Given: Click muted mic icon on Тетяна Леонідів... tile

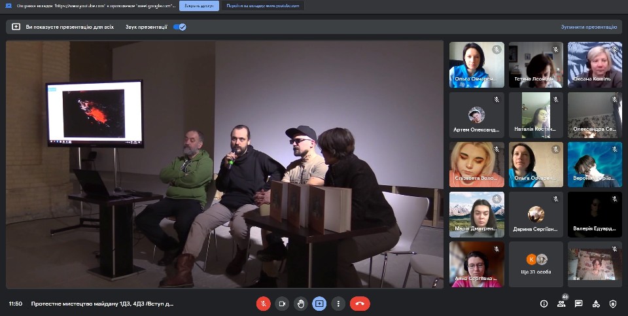Looking at the screenshot, I should (555, 50).
